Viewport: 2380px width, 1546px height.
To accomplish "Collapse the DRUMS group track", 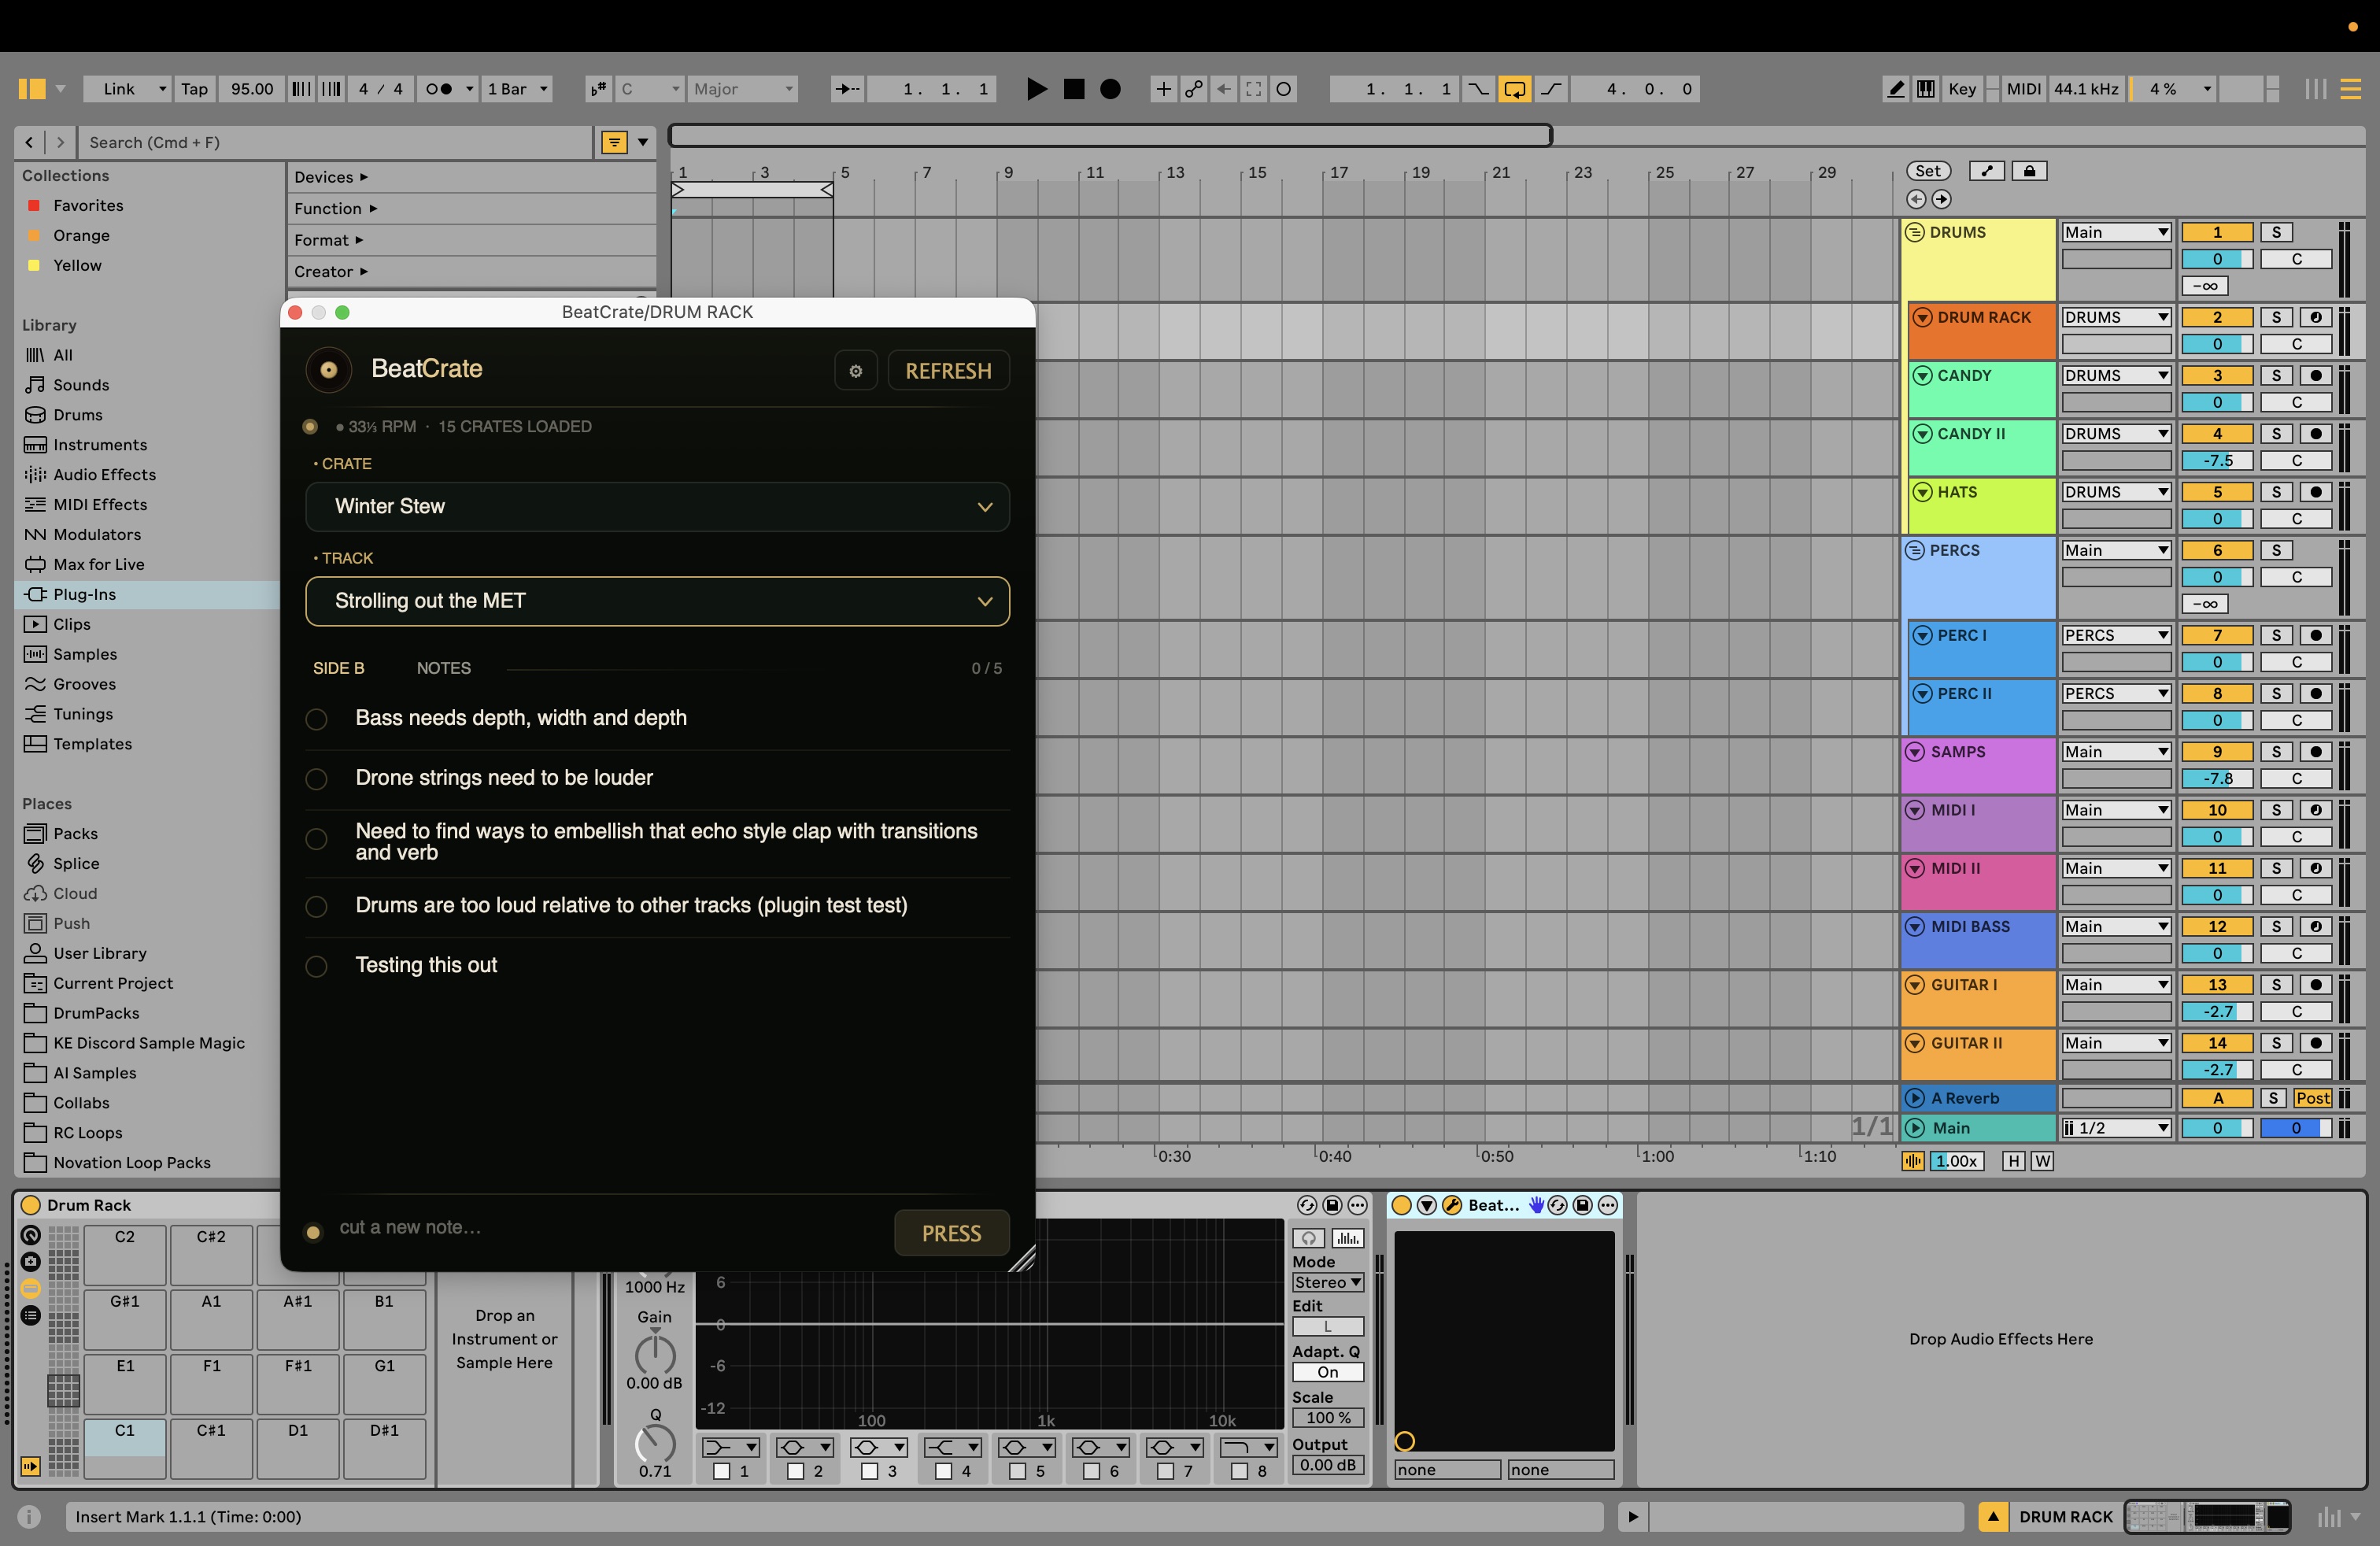I will [1915, 232].
